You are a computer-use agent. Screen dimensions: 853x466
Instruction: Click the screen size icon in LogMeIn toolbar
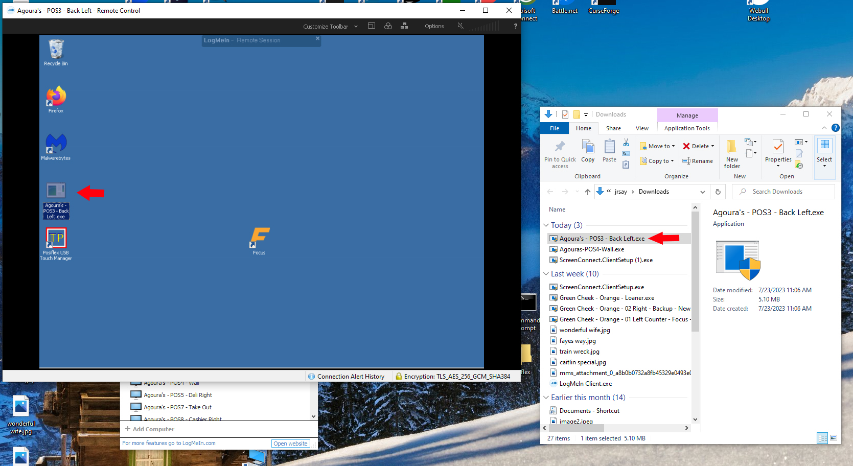372,26
